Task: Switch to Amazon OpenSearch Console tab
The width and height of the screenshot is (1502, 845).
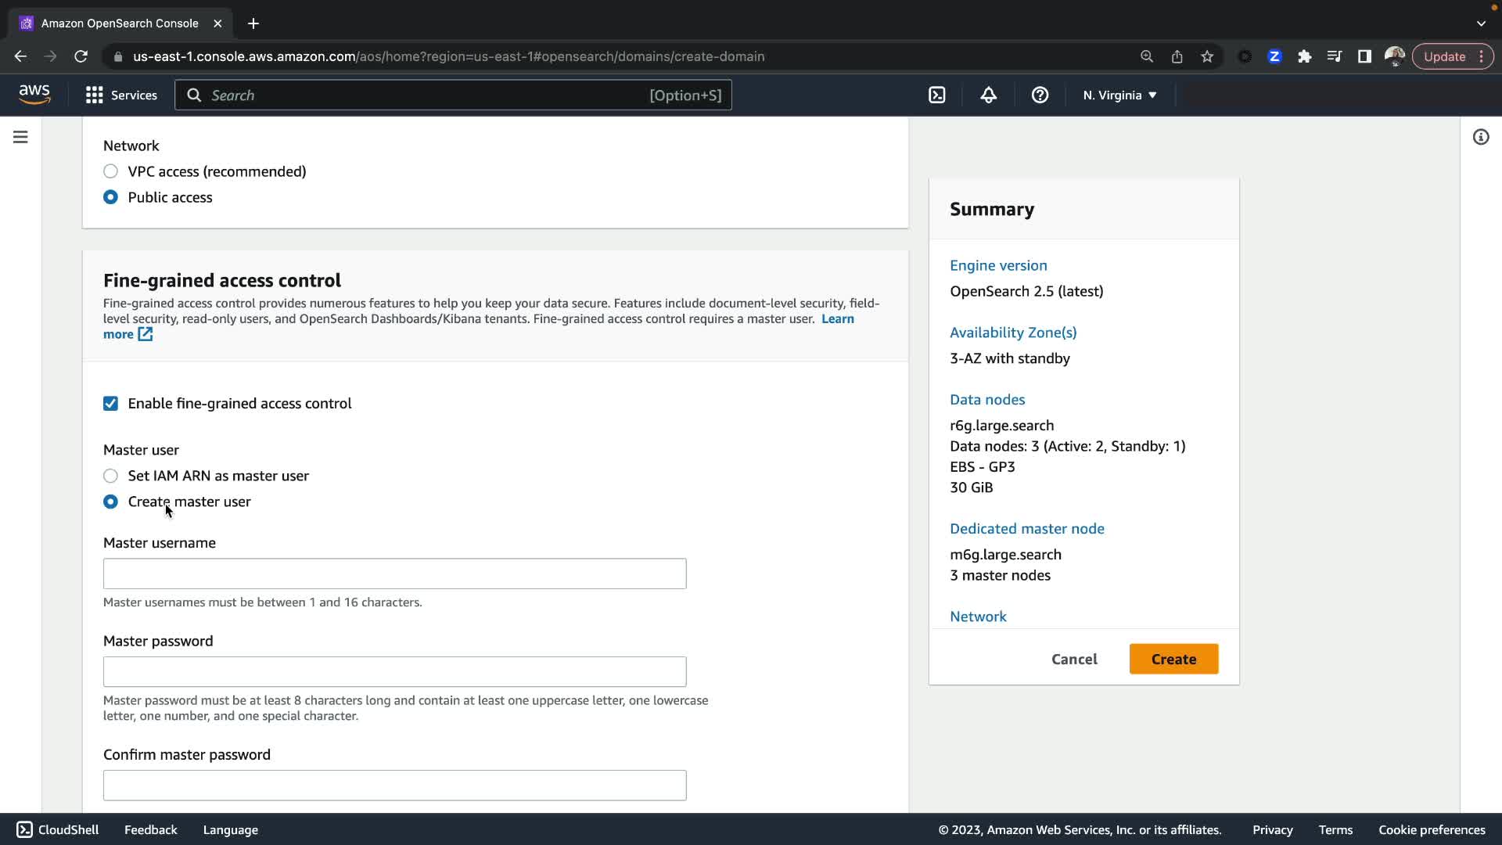Action: pos(120,23)
